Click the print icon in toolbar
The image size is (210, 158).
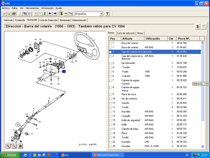coord(14,13)
